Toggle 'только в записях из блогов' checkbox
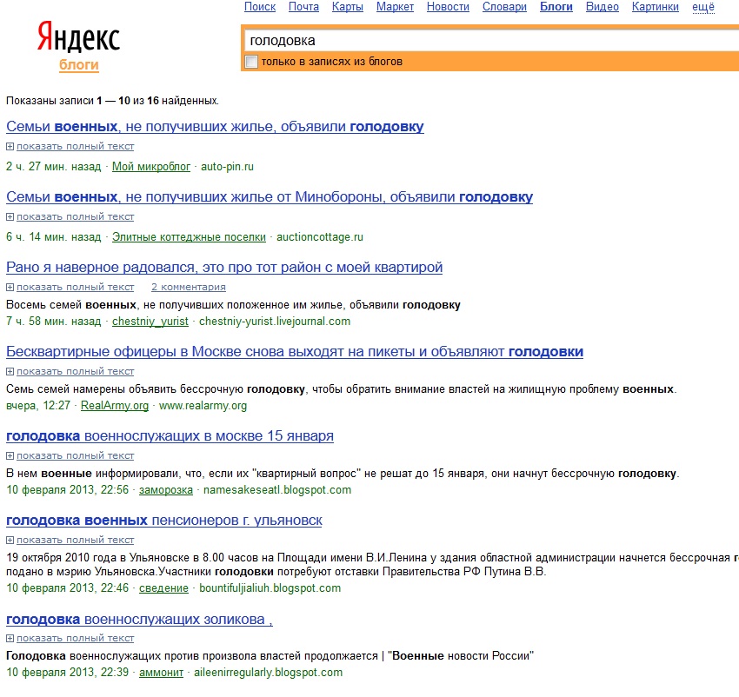This screenshot has width=739, height=697. tap(252, 62)
